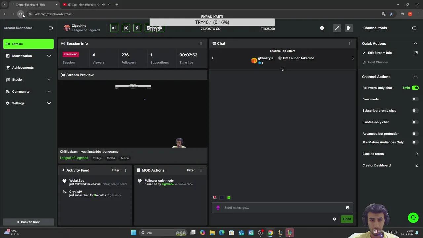Collapse the Channel Actions section
This screenshot has height=238, width=423.
click(415, 77)
